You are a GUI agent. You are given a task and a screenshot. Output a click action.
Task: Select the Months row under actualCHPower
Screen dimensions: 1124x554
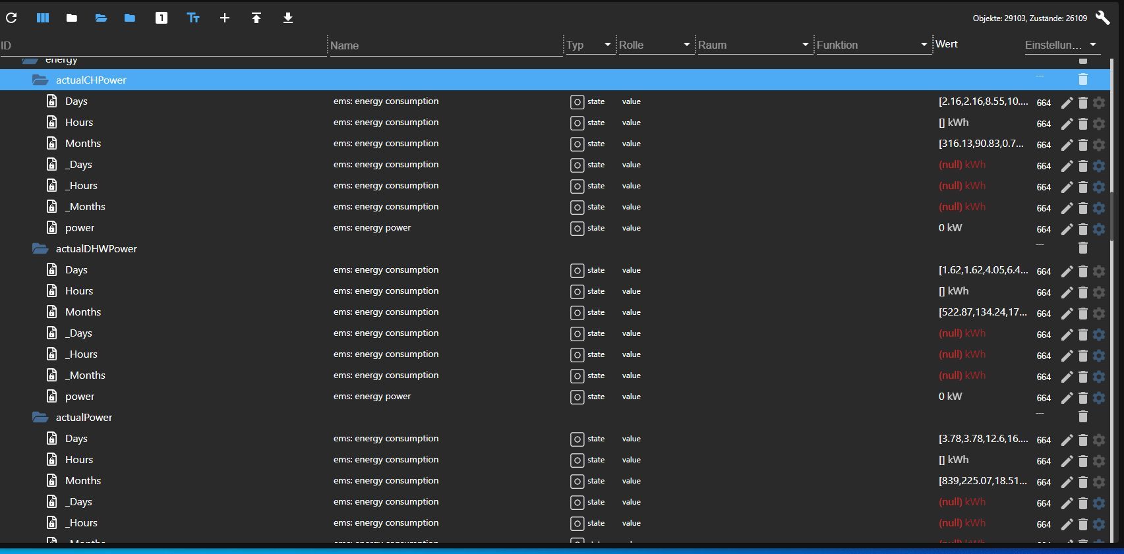coord(555,143)
